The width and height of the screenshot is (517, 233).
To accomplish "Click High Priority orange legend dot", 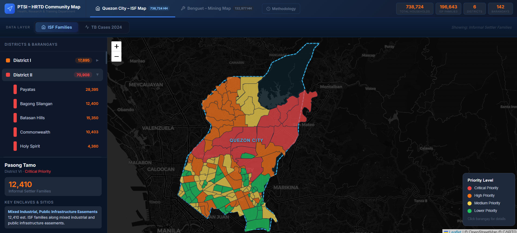I will pos(470,196).
